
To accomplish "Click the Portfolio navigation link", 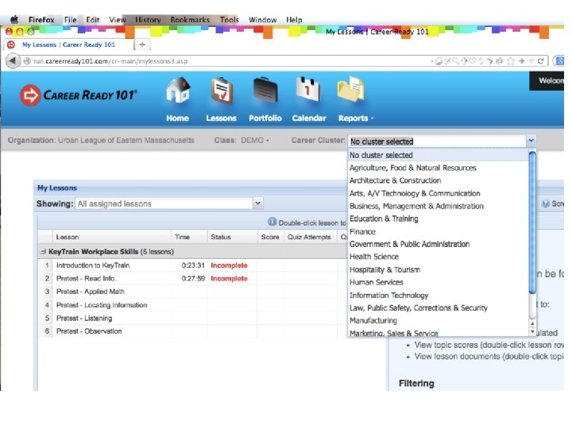I will click(x=265, y=118).
